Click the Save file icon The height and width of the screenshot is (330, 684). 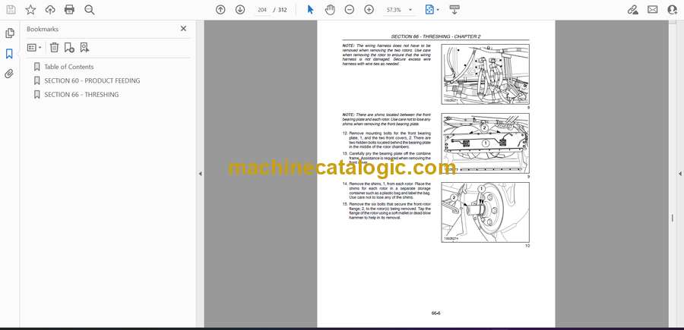point(11,10)
